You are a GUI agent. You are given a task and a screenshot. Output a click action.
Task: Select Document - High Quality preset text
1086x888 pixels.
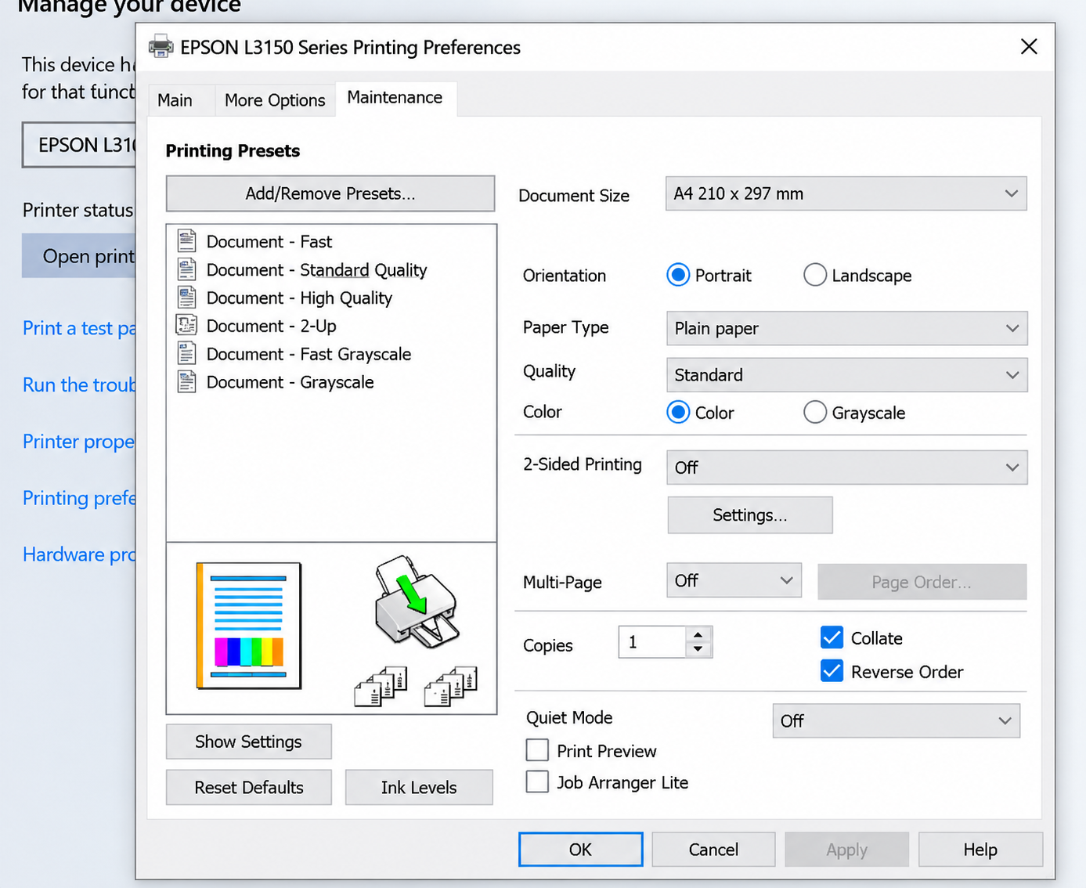(299, 298)
